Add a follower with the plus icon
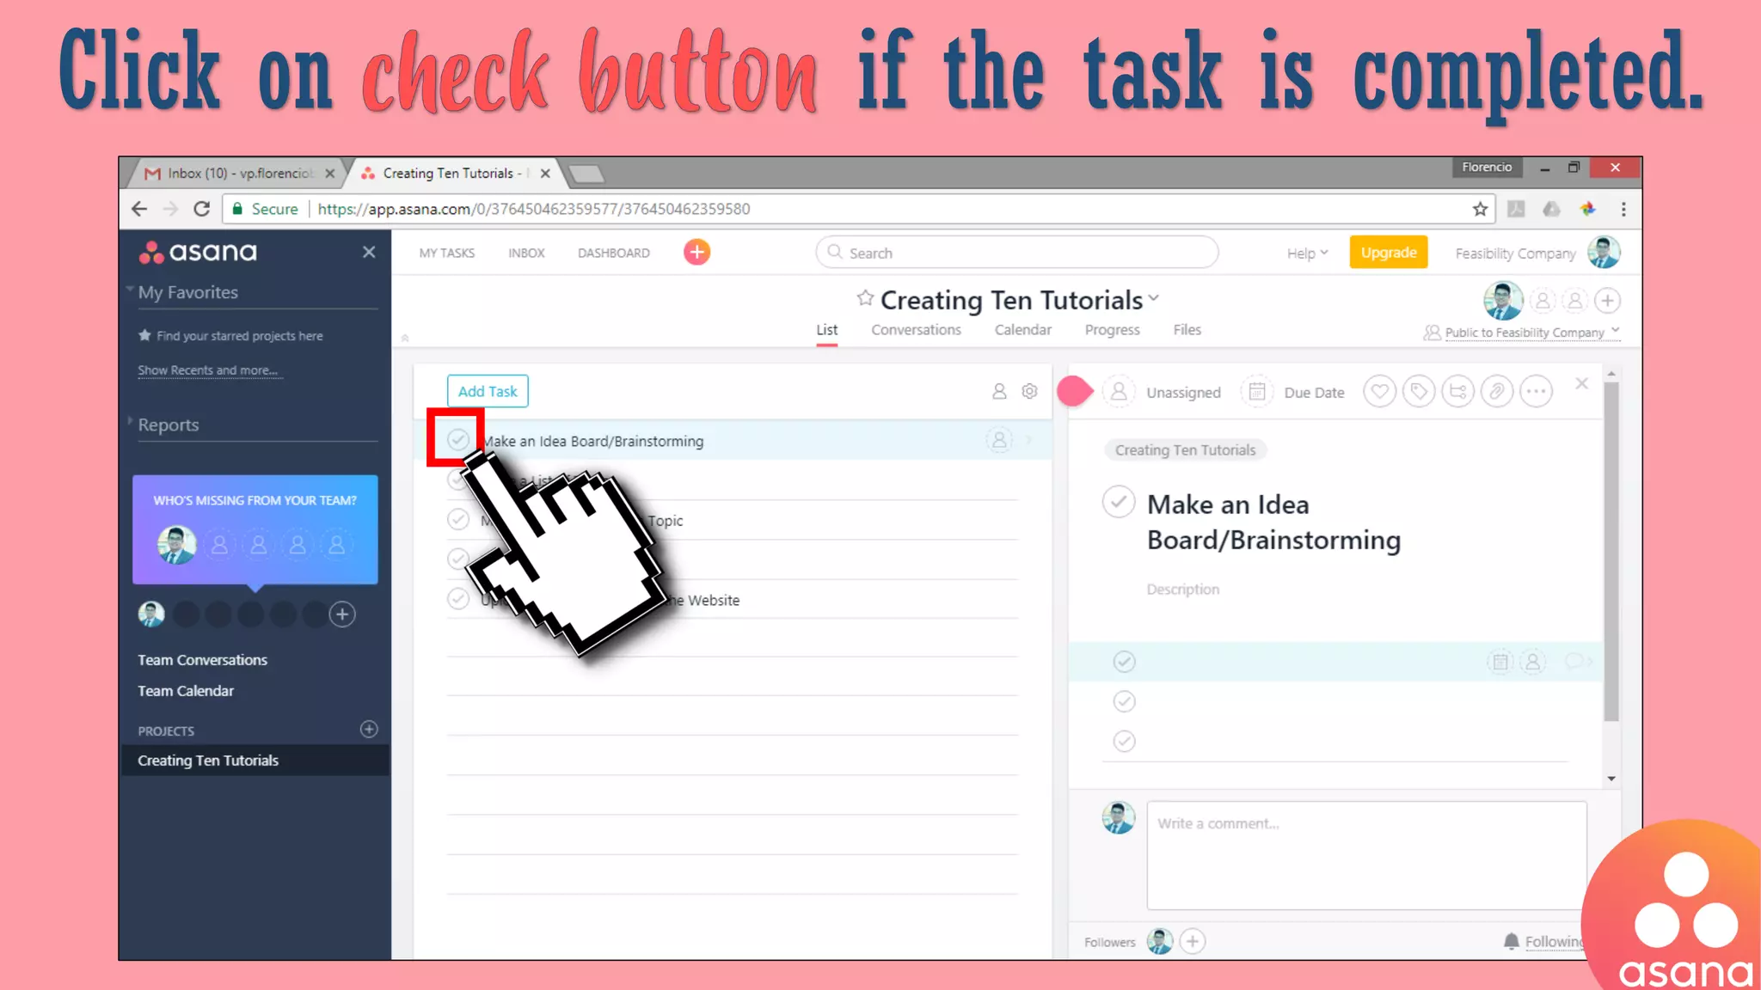 point(1193,942)
